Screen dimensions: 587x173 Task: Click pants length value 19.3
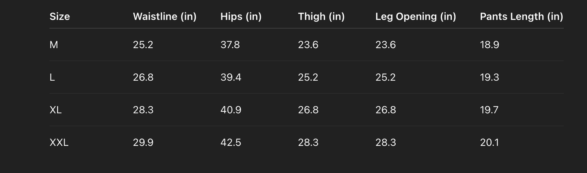click(490, 77)
